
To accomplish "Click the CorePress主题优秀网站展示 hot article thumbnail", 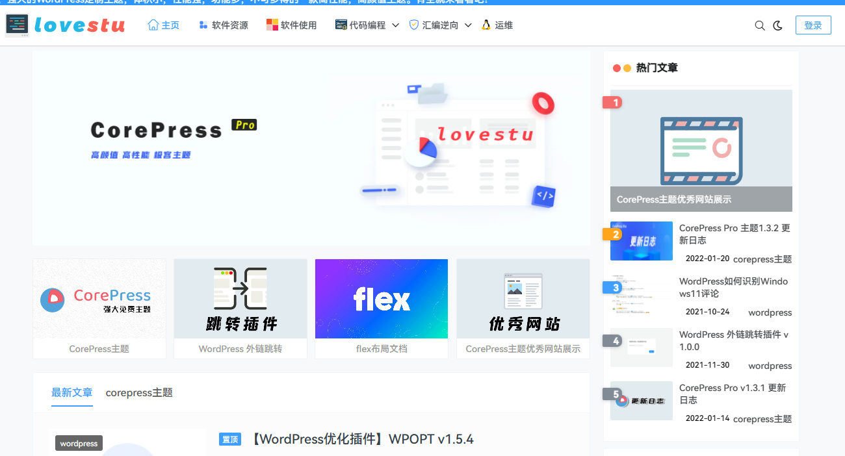I will [x=701, y=149].
